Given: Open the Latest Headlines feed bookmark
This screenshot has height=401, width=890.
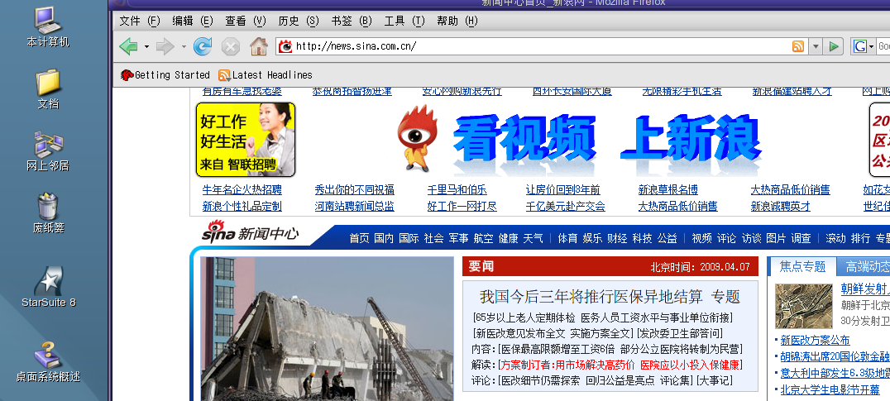Looking at the screenshot, I should 265,75.
